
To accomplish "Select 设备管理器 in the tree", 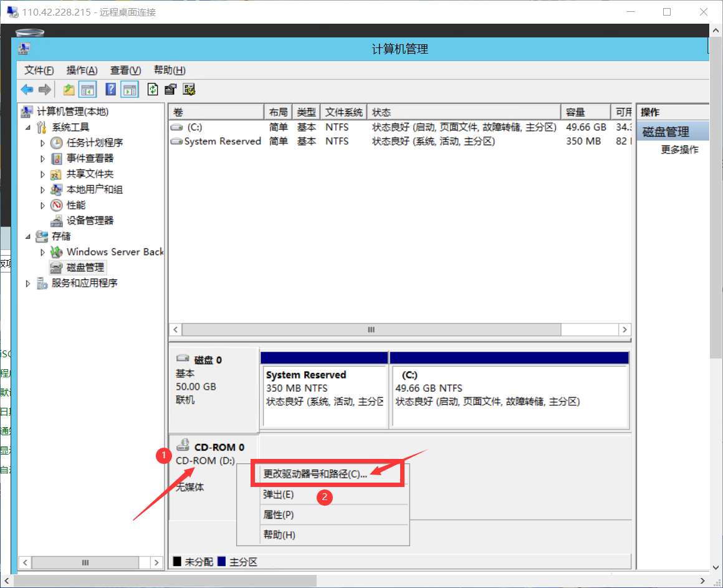I will pyautogui.click(x=90, y=221).
